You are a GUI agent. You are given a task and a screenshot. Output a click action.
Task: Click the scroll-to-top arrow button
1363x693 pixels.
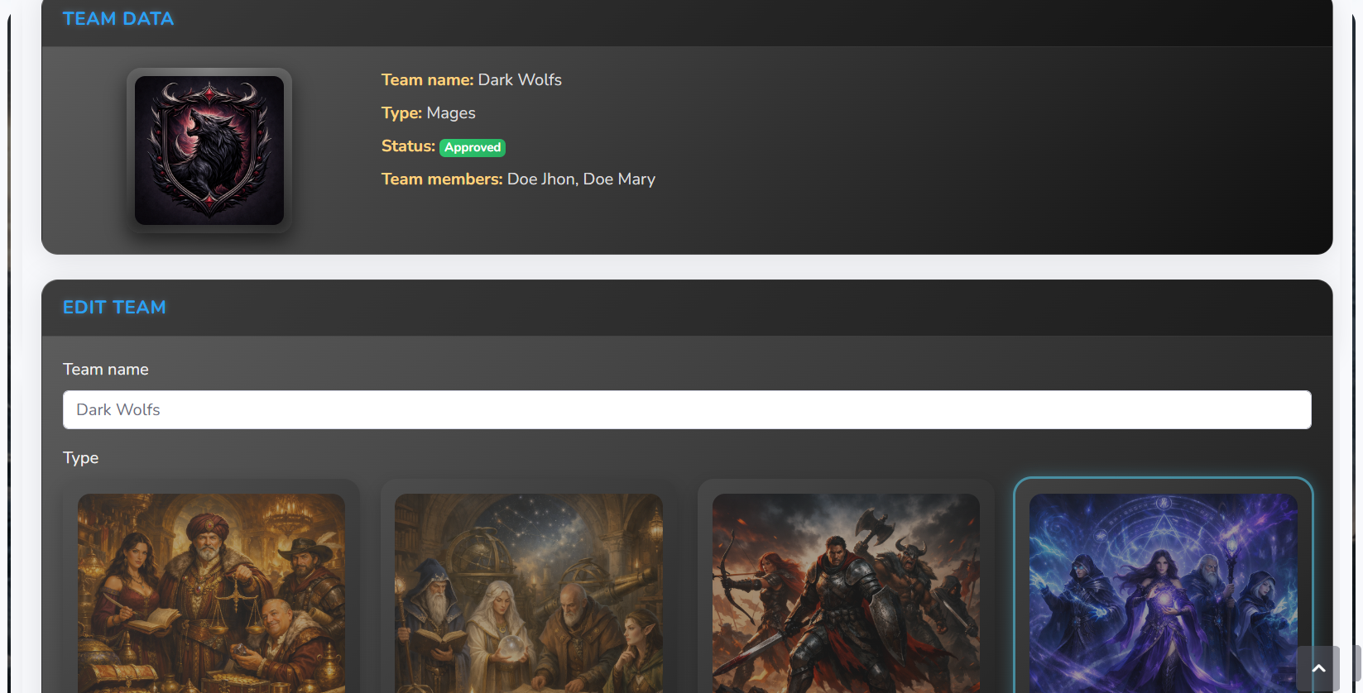pos(1318,668)
